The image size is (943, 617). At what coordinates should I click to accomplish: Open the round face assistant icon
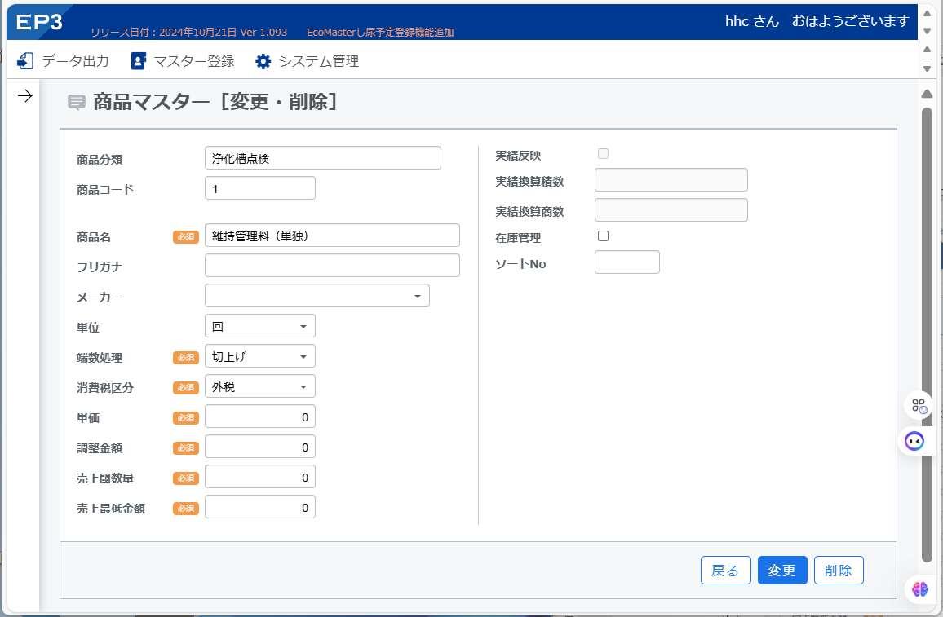(914, 442)
